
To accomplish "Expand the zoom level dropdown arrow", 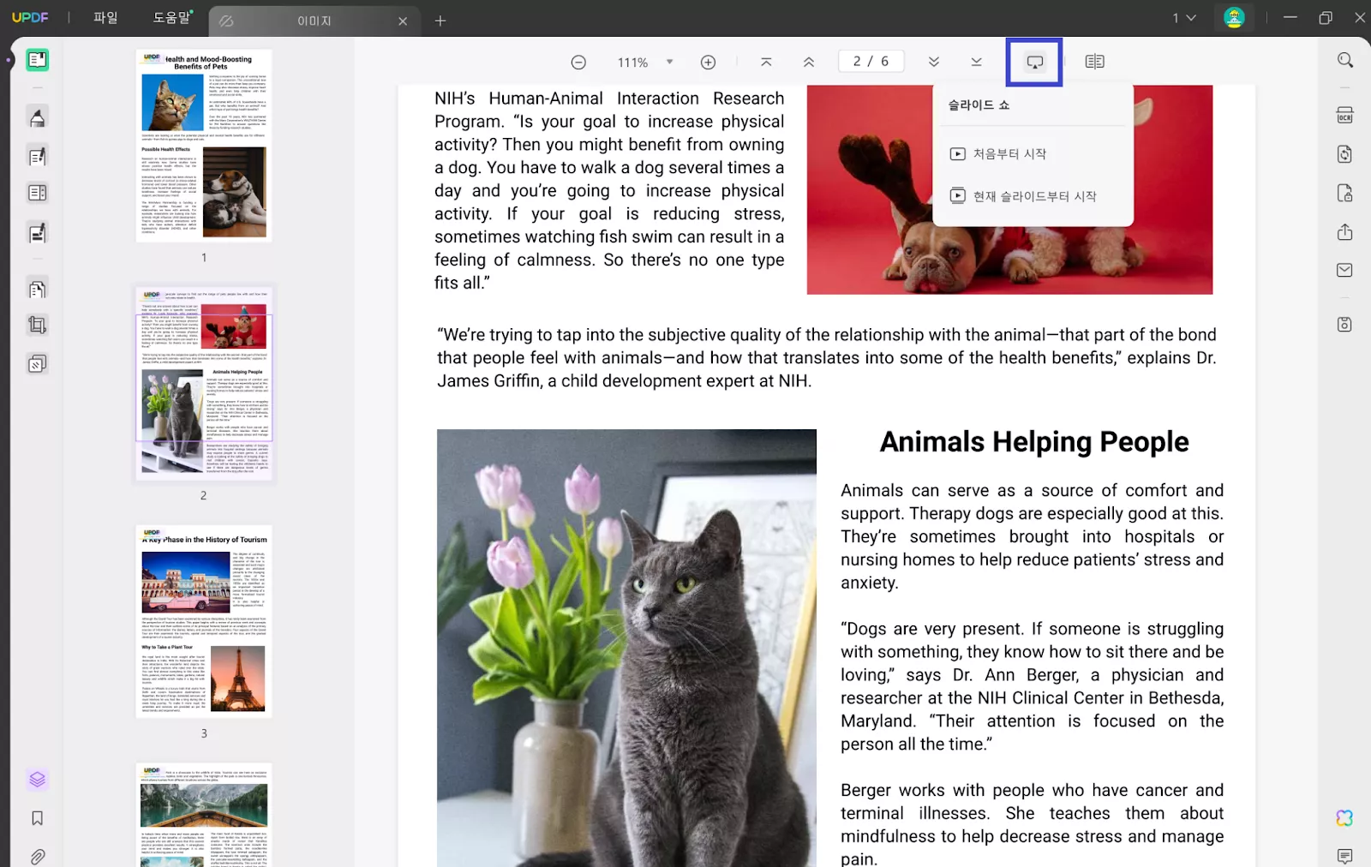I will [x=670, y=62].
